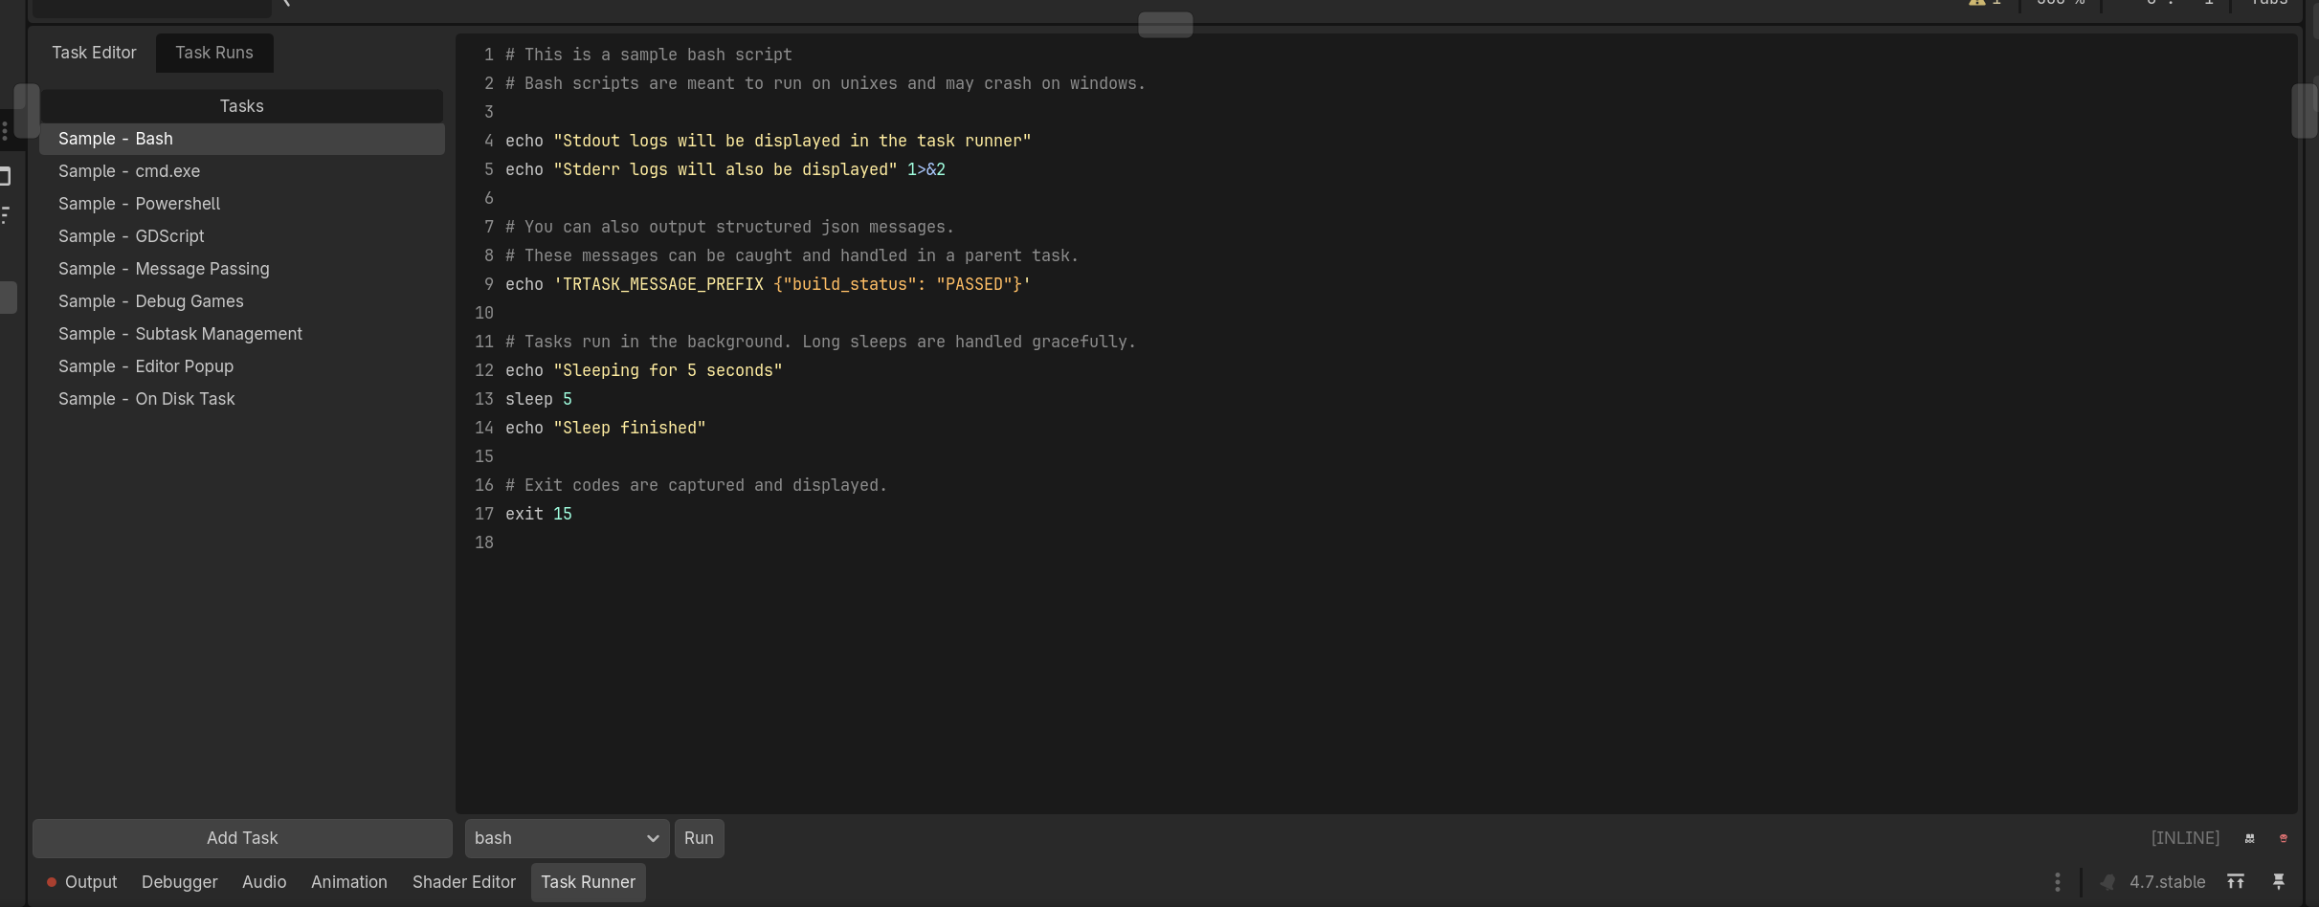Screen dimensions: 2319x907
Task: Expand the bottom panel with the double up-arrow icon
Action: coord(2236,882)
